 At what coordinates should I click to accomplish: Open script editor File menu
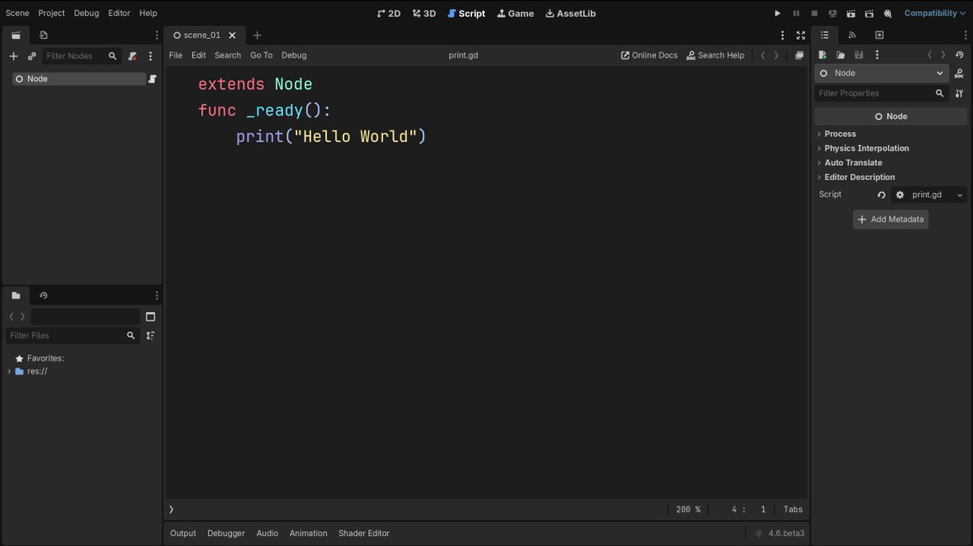[x=176, y=55]
